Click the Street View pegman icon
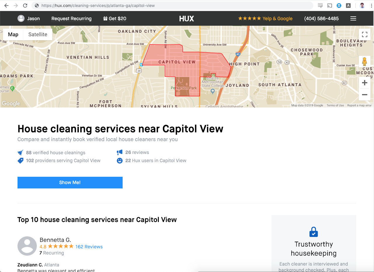Screen dimensions: 374x272 [365, 62]
